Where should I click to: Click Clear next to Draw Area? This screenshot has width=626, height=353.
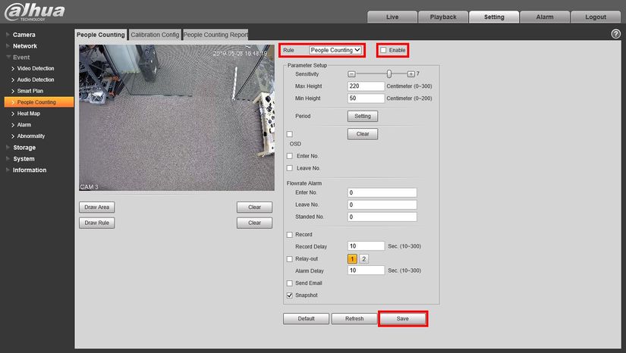254,207
